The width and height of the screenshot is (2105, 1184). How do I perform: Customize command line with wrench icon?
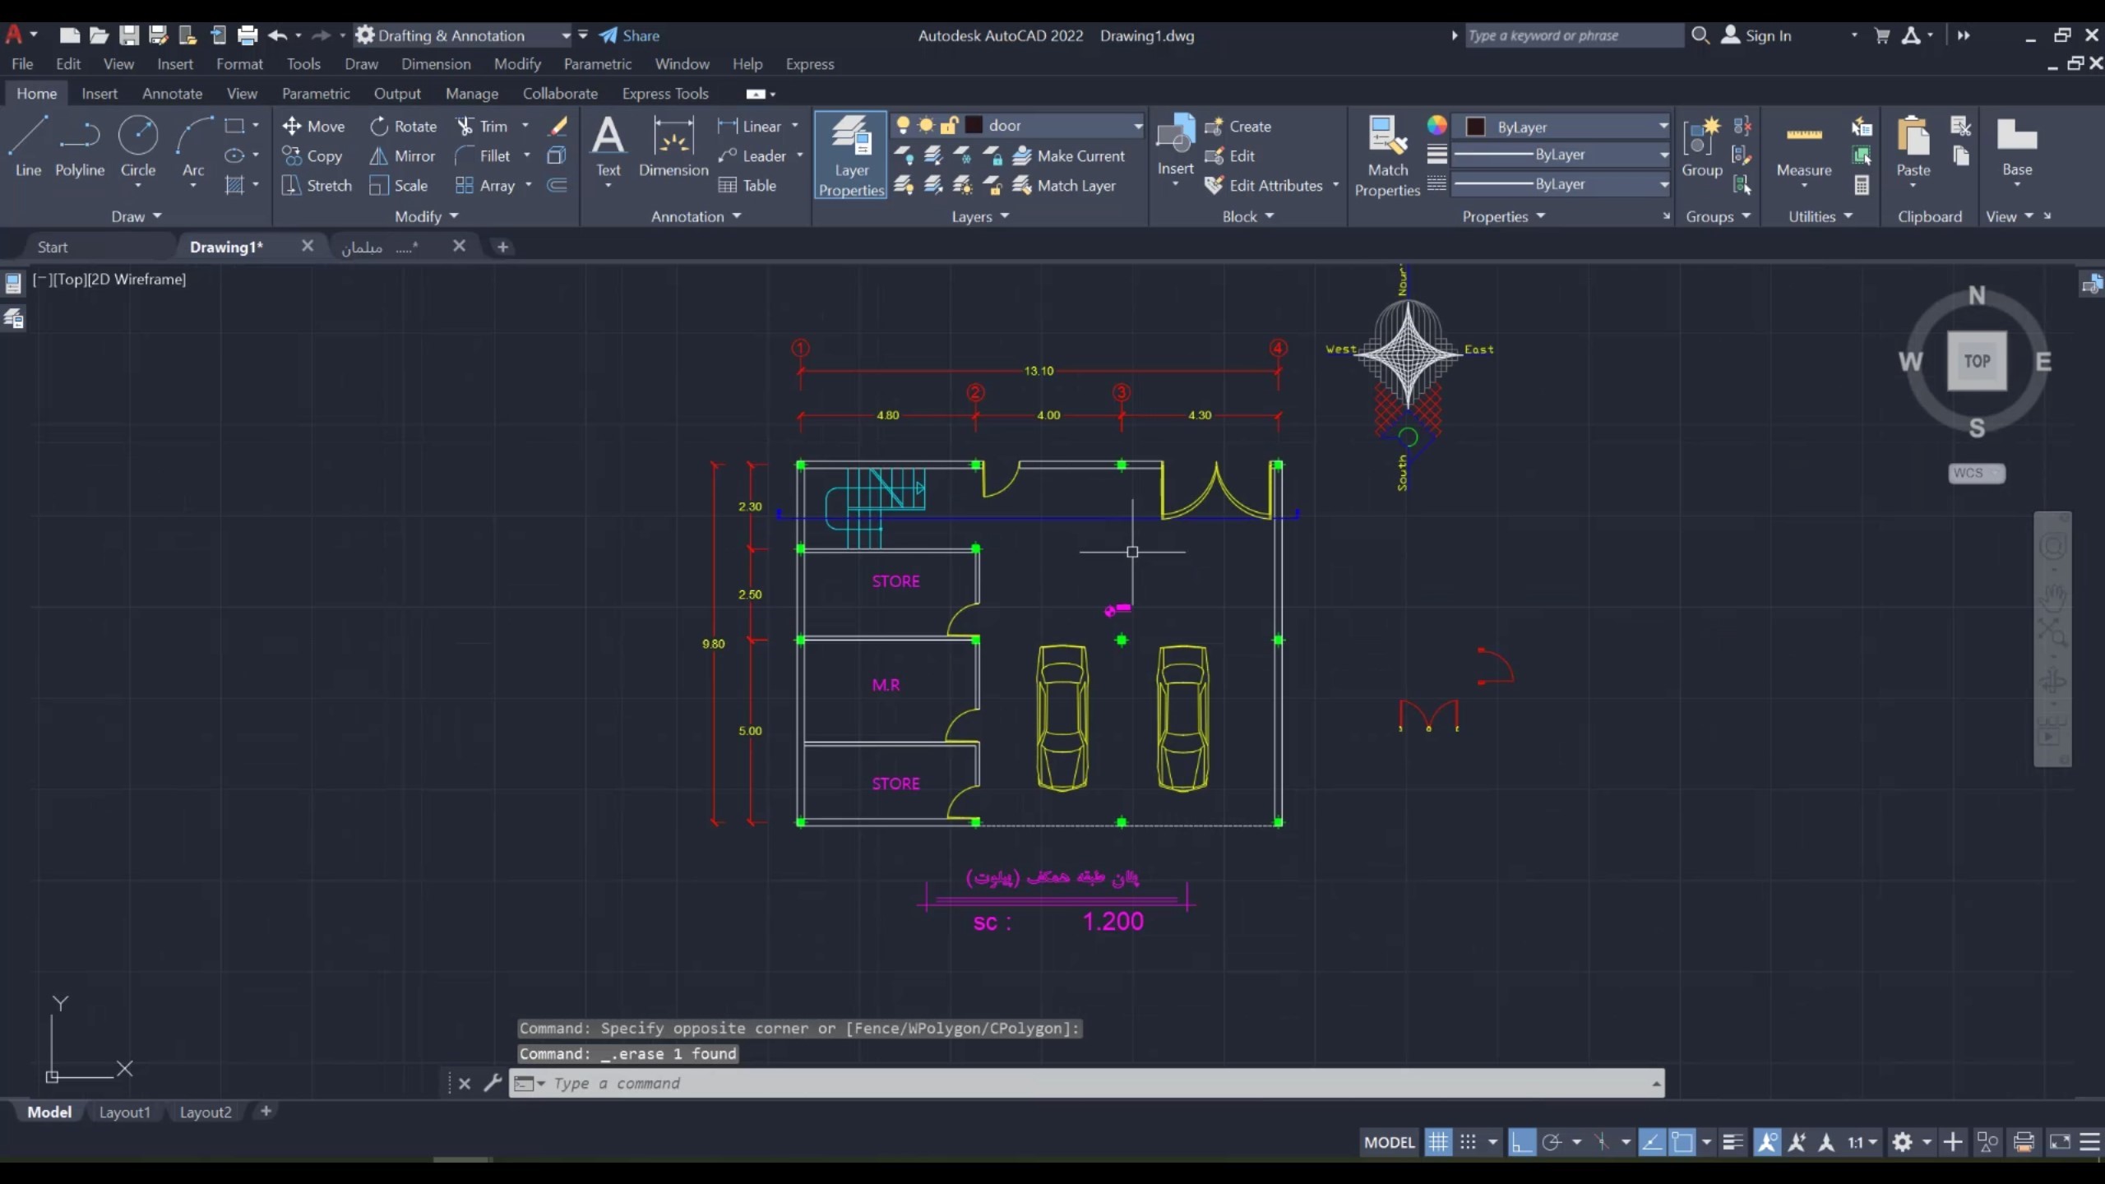click(x=493, y=1083)
